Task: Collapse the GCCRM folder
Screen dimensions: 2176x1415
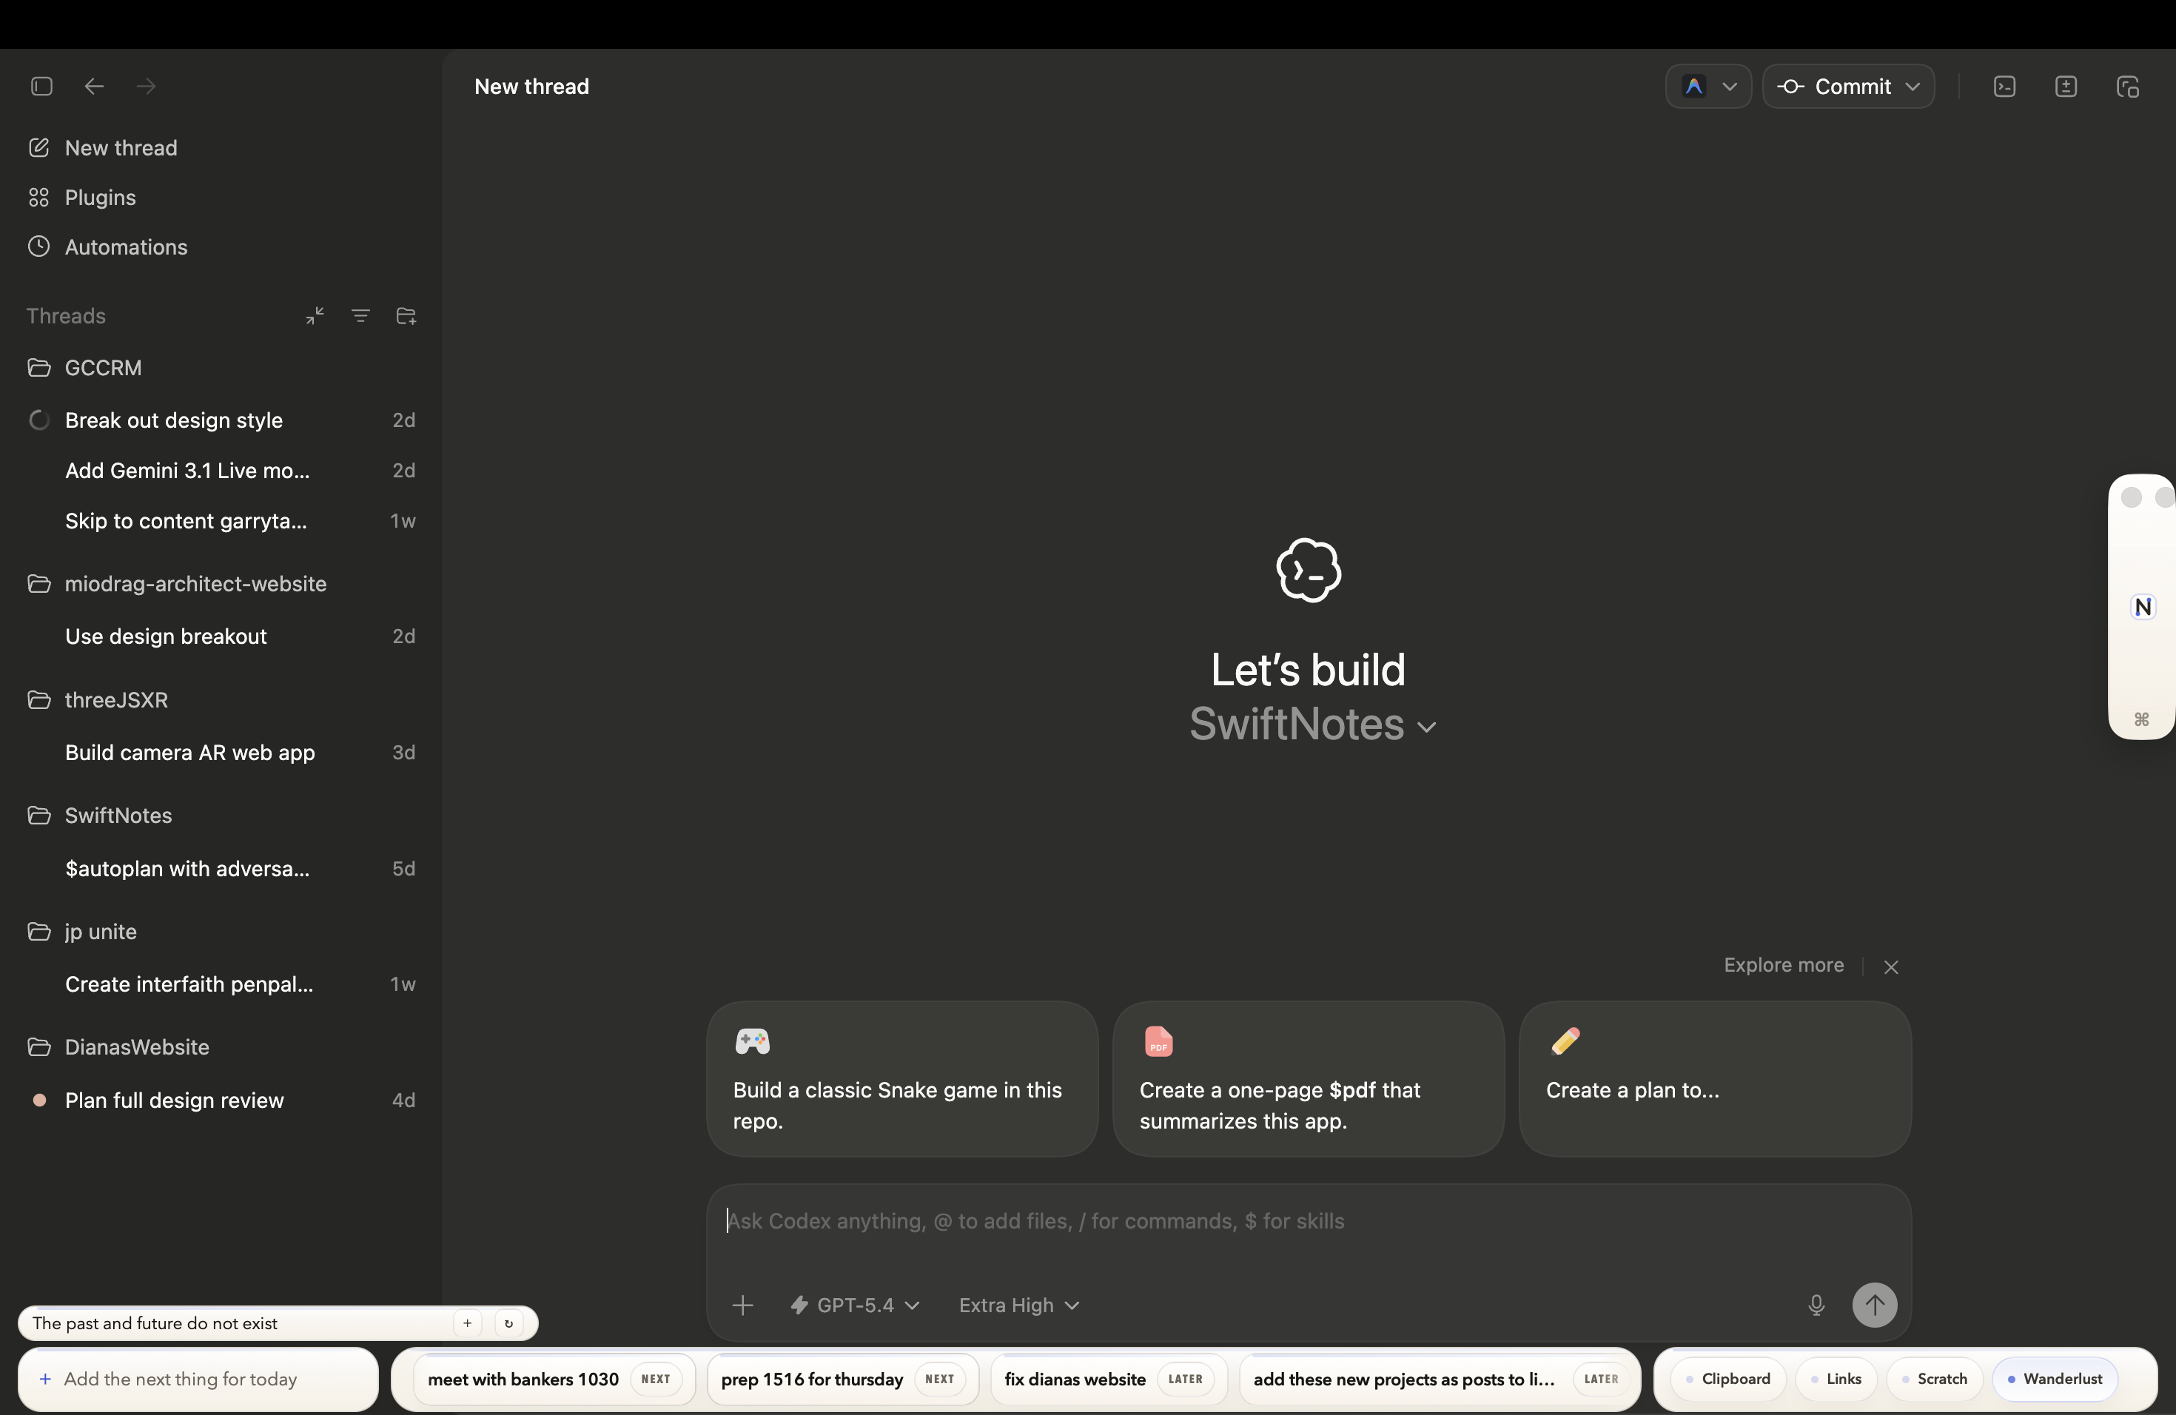Action: (x=221, y=368)
